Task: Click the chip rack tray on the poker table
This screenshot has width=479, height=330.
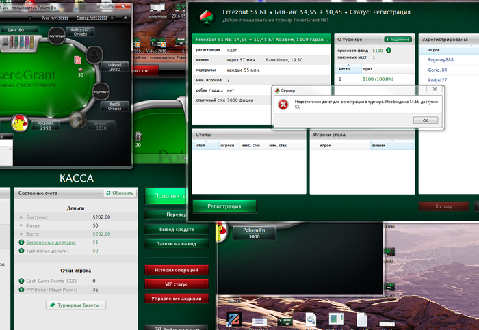Action: [x=20, y=43]
